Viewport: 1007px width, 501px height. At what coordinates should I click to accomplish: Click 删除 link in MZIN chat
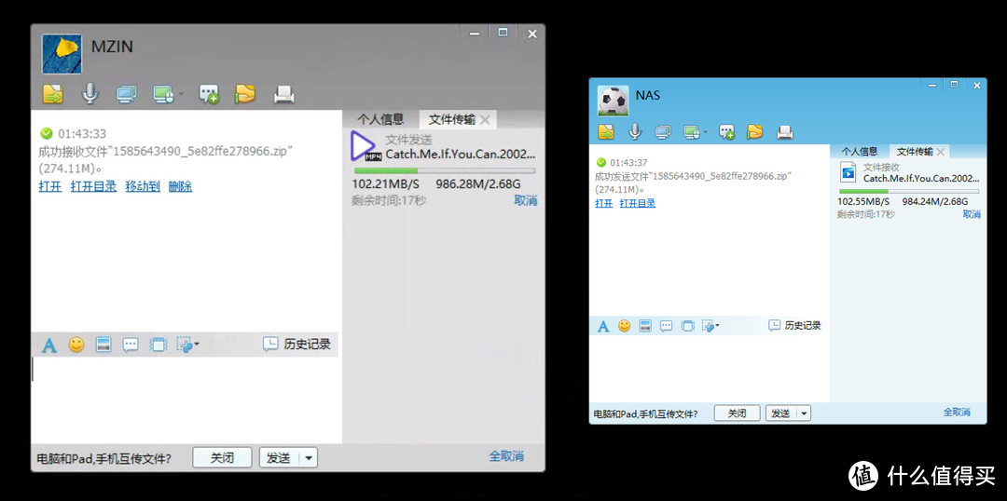click(181, 186)
